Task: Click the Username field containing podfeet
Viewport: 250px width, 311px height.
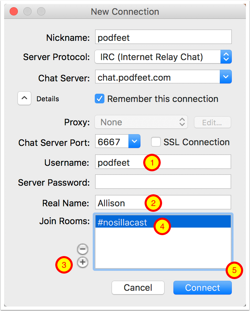Action: 163,162
